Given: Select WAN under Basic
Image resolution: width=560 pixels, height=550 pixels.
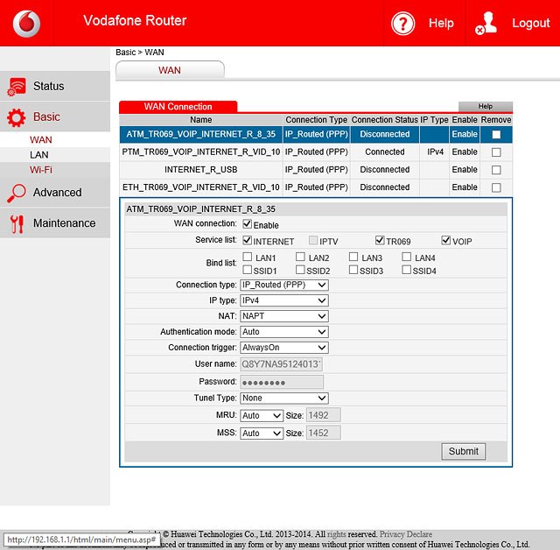Looking at the screenshot, I should click(41, 140).
